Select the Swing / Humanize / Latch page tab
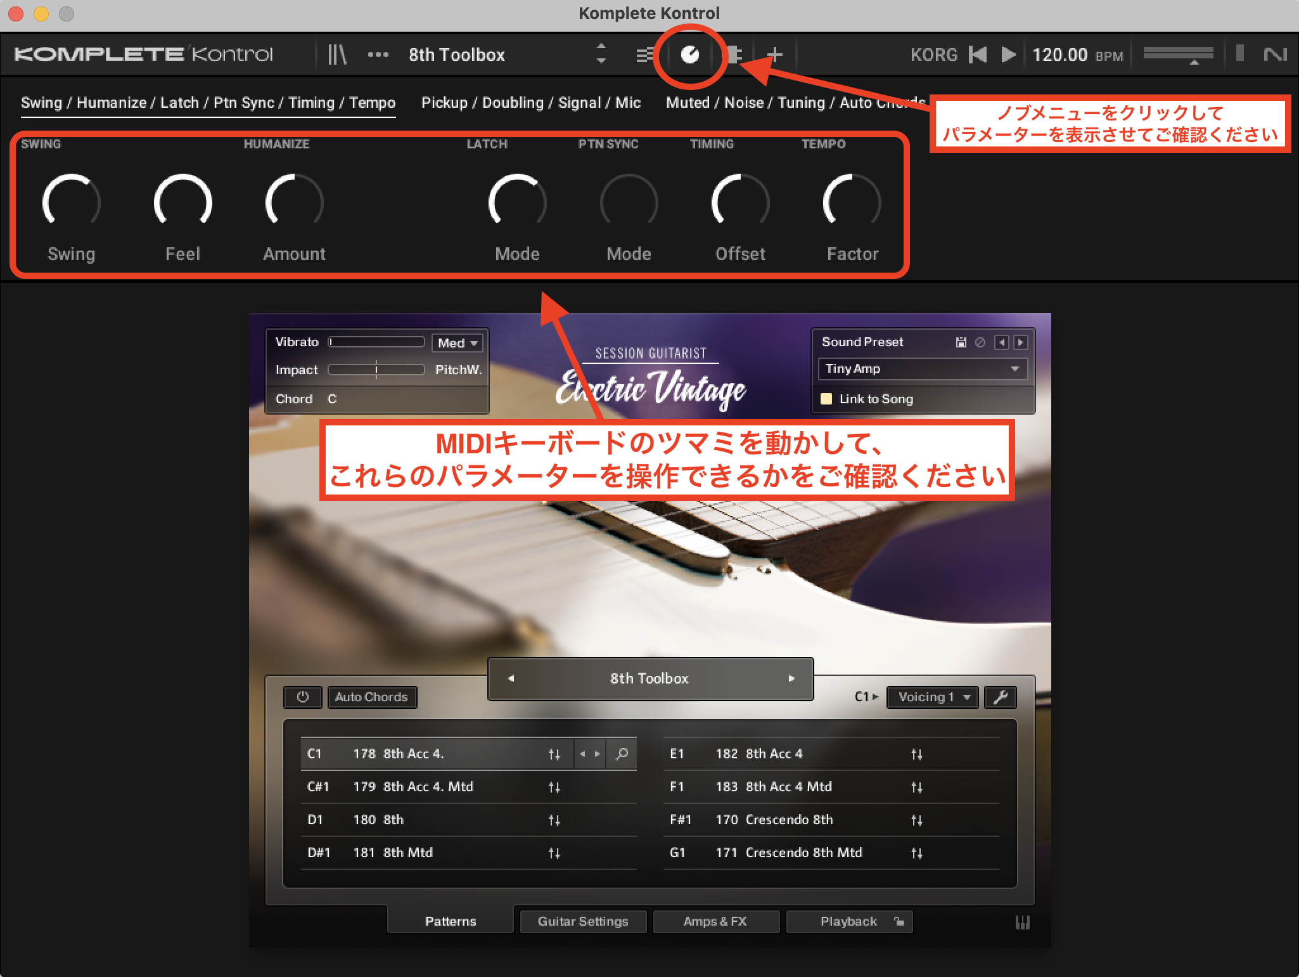This screenshot has height=977, width=1299. click(208, 103)
